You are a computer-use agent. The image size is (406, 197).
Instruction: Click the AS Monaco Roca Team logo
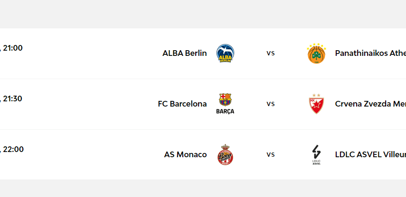pyautogui.click(x=225, y=155)
